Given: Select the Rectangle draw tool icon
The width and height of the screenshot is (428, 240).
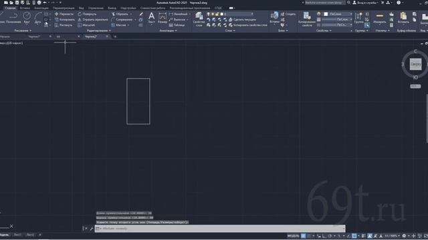Looking at the screenshot, I should [46, 14].
